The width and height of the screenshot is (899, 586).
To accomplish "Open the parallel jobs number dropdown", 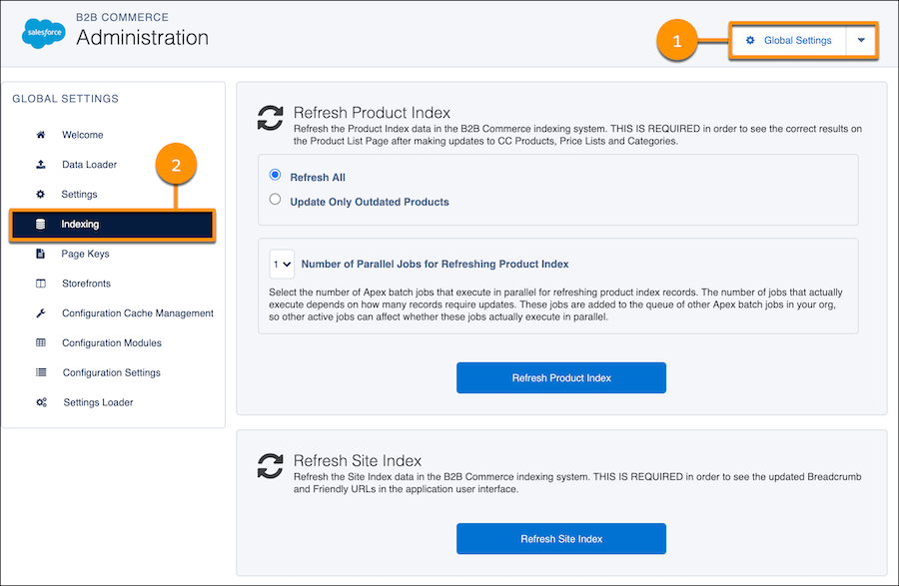I will (282, 265).
